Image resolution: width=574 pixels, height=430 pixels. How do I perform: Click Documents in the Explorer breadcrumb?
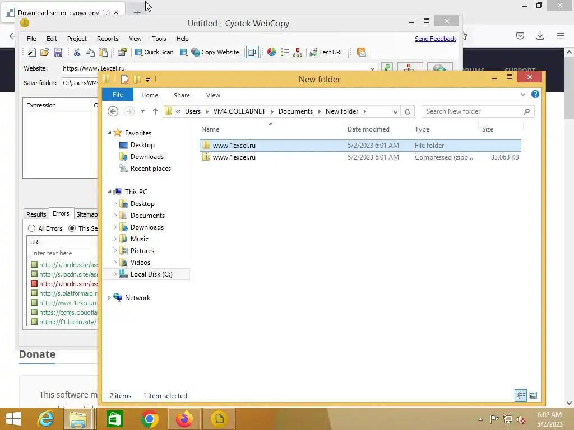click(x=295, y=111)
